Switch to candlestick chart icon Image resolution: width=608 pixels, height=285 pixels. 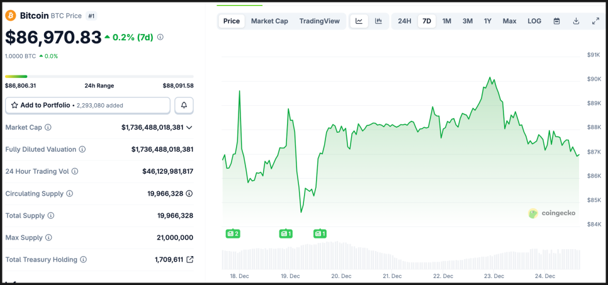[x=378, y=21]
